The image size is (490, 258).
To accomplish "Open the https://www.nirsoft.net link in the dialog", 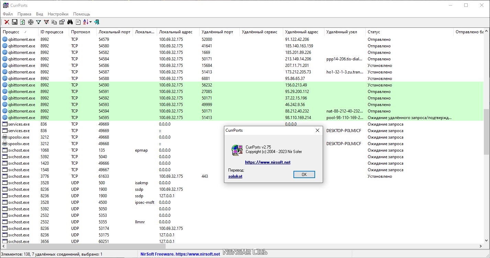I will (x=268, y=162).
